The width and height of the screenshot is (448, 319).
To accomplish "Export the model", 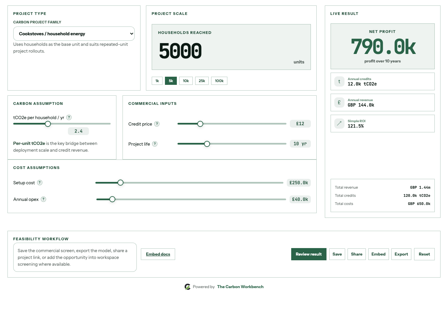I will 402,254.
